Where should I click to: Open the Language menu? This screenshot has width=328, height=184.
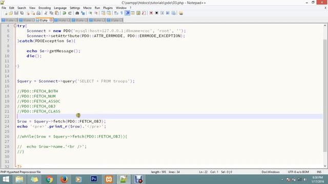coord(60,8)
